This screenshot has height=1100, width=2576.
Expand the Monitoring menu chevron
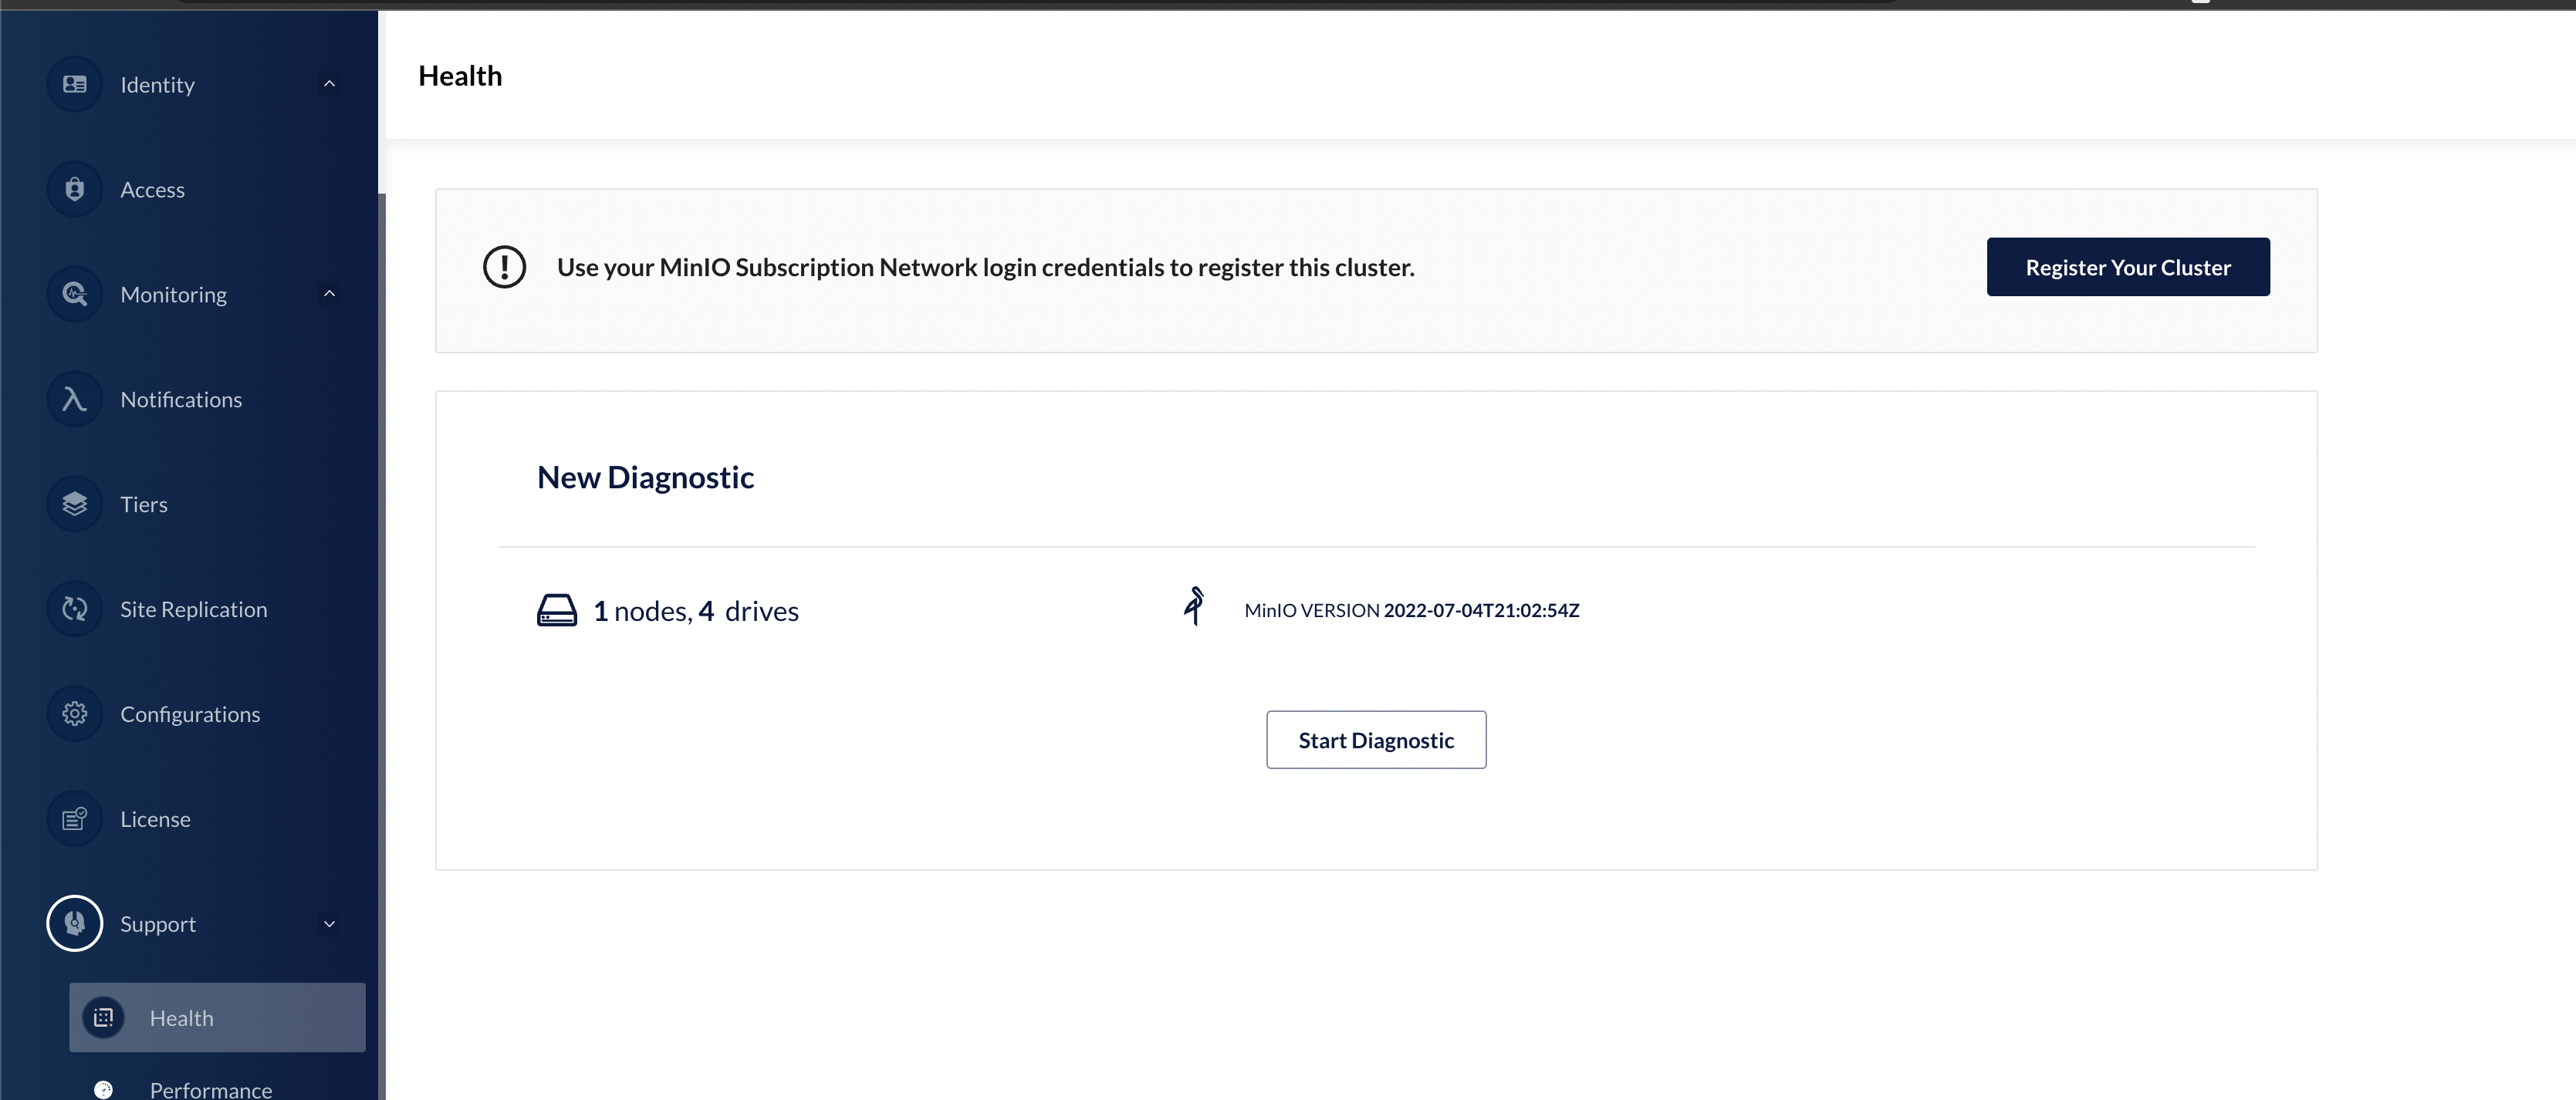pyautogui.click(x=329, y=294)
